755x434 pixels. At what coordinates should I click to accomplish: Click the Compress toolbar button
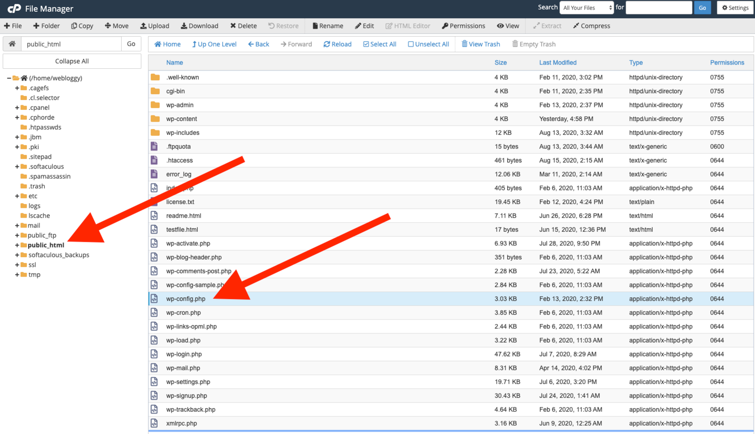(592, 26)
